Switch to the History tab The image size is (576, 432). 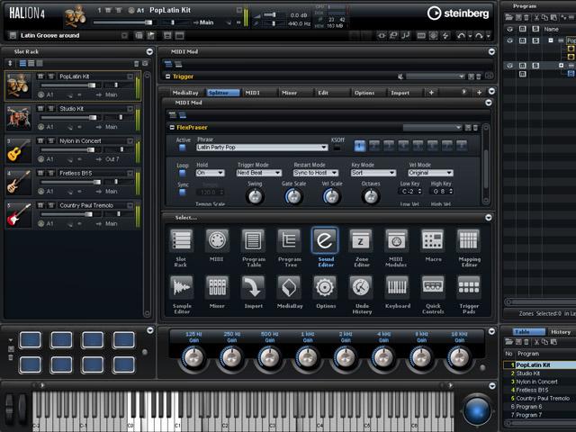[x=561, y=332]
